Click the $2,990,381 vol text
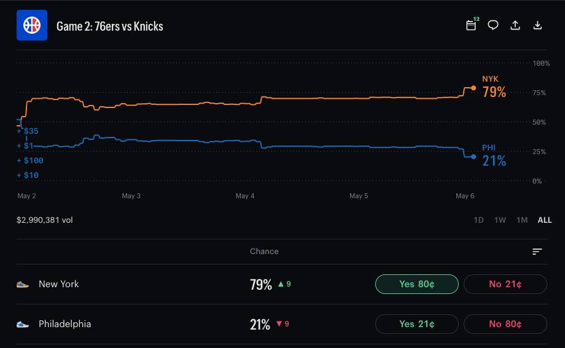The height and width of the screenshot is (348, 565). click(45, 220)
